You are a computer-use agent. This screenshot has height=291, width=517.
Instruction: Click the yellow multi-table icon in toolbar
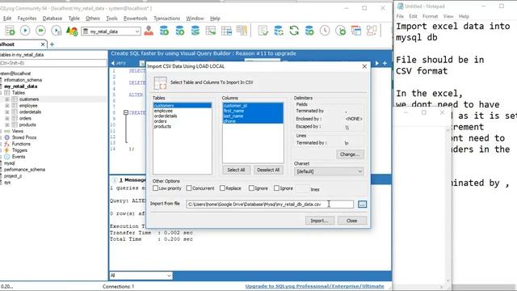pyautogui.click(x=242, y=31)
